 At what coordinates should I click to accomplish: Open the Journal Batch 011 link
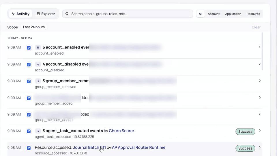point(89,147)
